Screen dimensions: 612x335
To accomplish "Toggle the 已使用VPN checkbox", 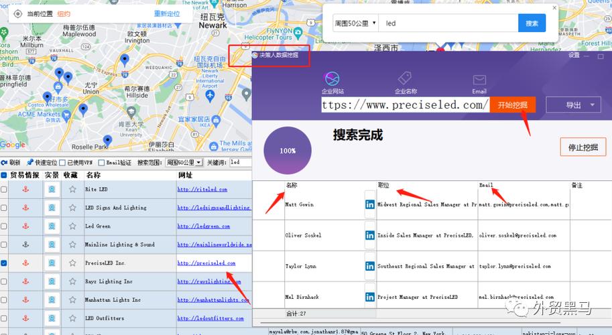I will tap(62, 163).
